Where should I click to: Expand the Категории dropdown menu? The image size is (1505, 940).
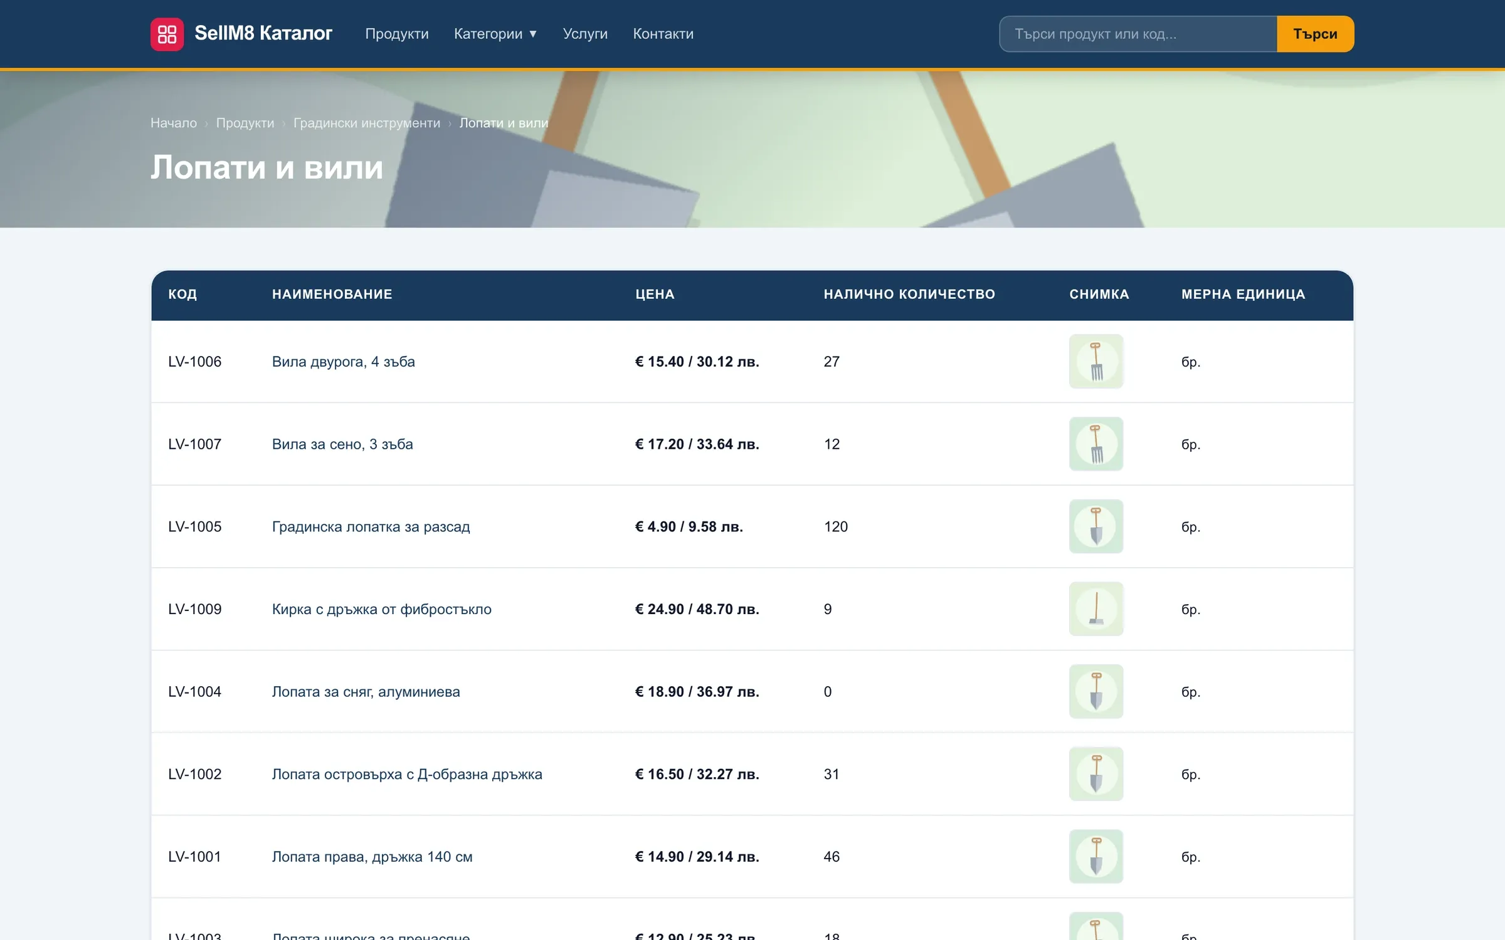(x=495, y=34)
